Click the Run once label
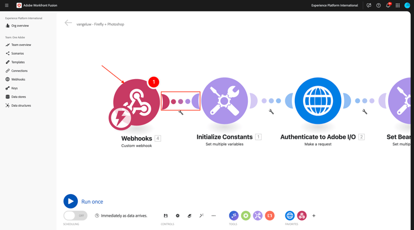 (x=92, y=201)
